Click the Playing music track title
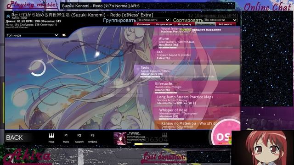 point(101,6)
